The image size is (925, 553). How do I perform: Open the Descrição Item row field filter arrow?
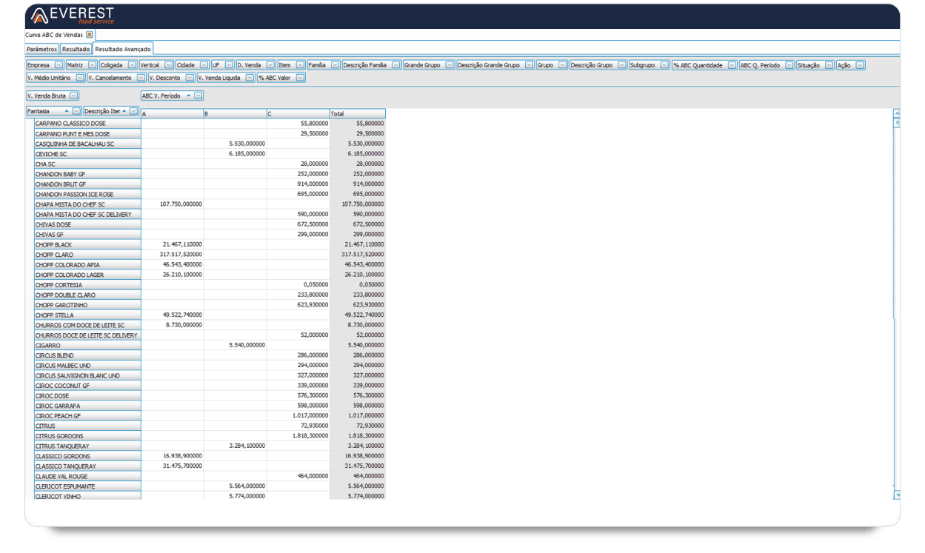(133, 111)
